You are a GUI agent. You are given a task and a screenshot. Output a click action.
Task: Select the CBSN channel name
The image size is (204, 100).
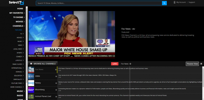point(37,76)
